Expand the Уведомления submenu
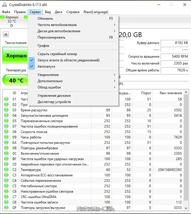 73,75
